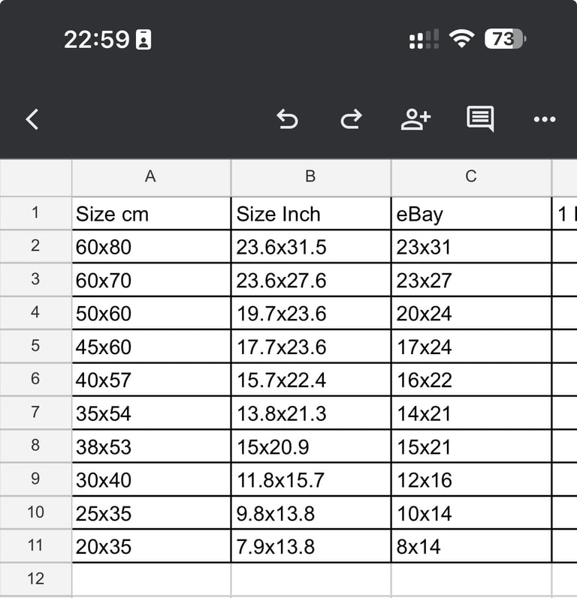Select cell containing 23.6x31.5

[x=311, y=247]
